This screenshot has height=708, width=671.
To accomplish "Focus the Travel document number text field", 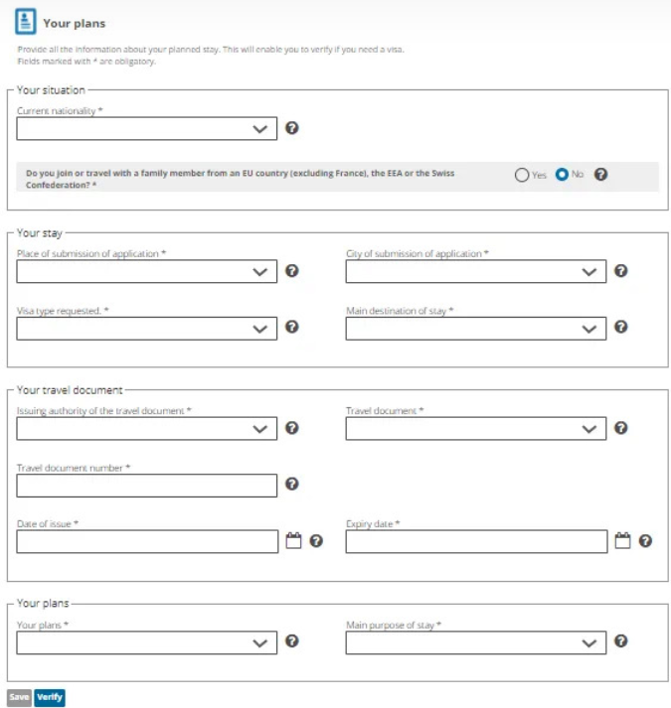I will [x=146, y=486].
